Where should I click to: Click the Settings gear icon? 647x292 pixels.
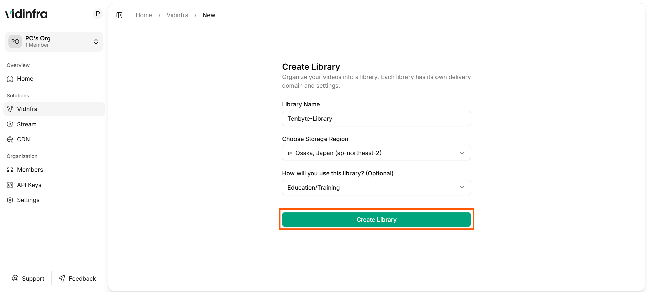point(10,200)
